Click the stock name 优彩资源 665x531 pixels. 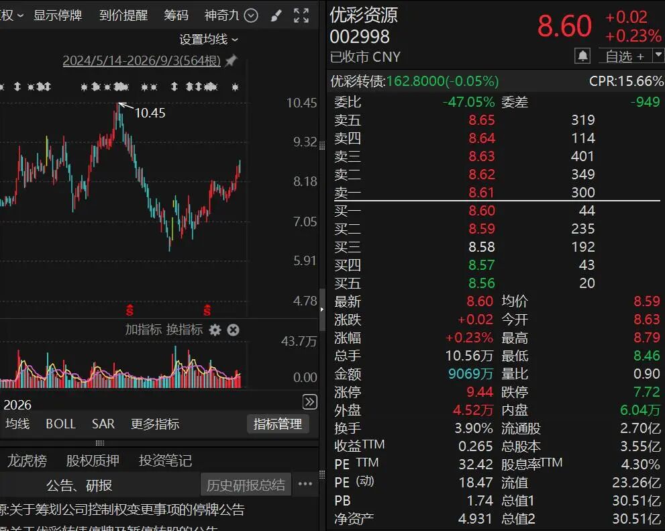point(364,15)
